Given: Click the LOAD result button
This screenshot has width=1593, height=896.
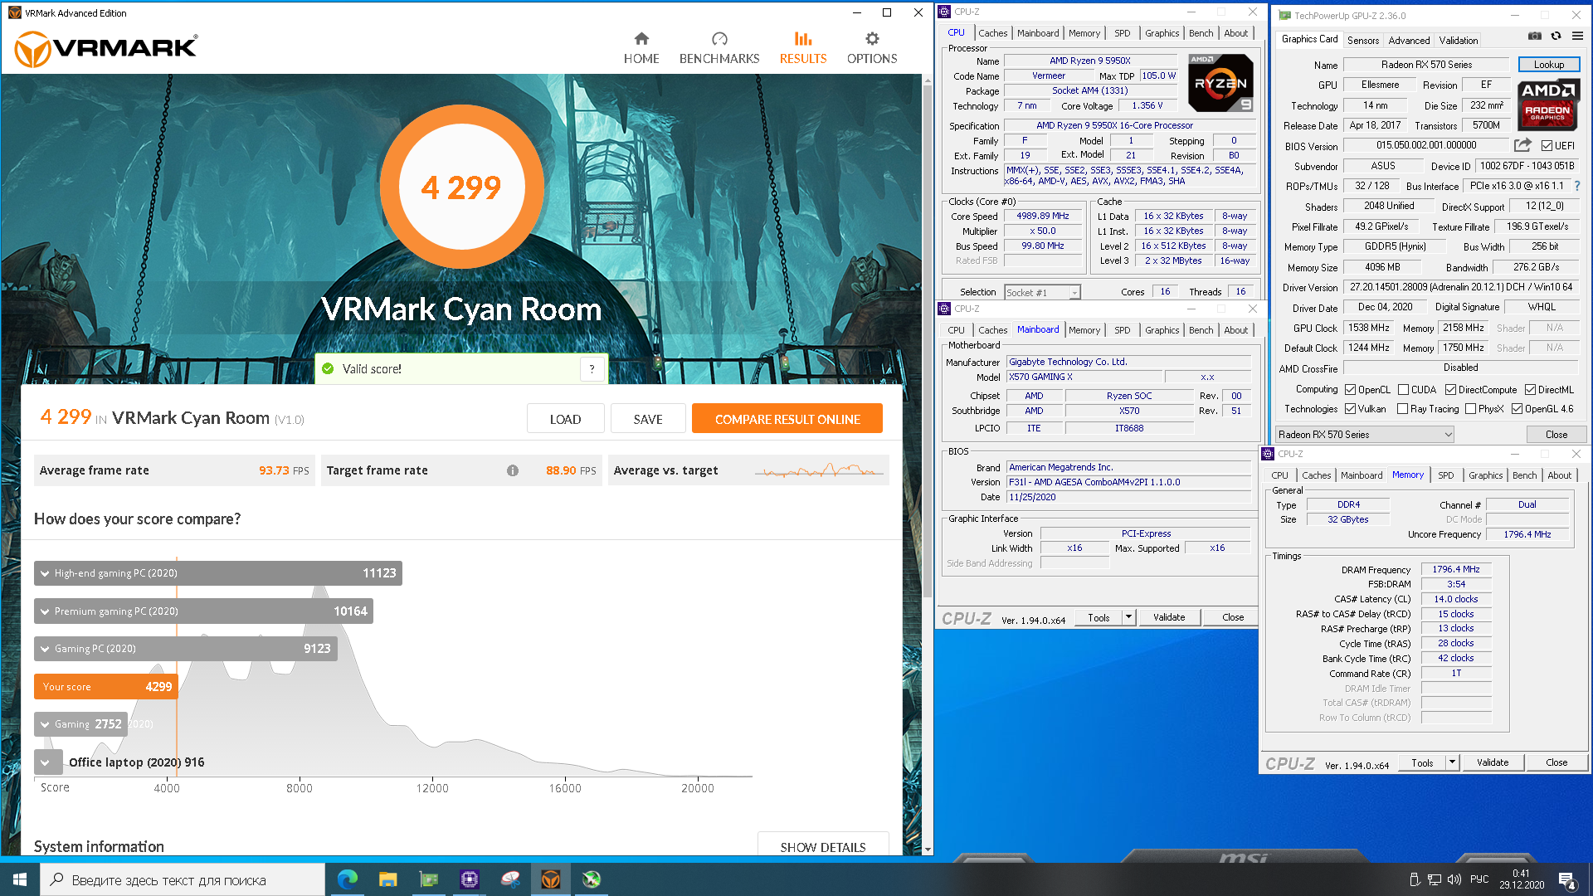Looking at the screenshot, I should (565, 419).
